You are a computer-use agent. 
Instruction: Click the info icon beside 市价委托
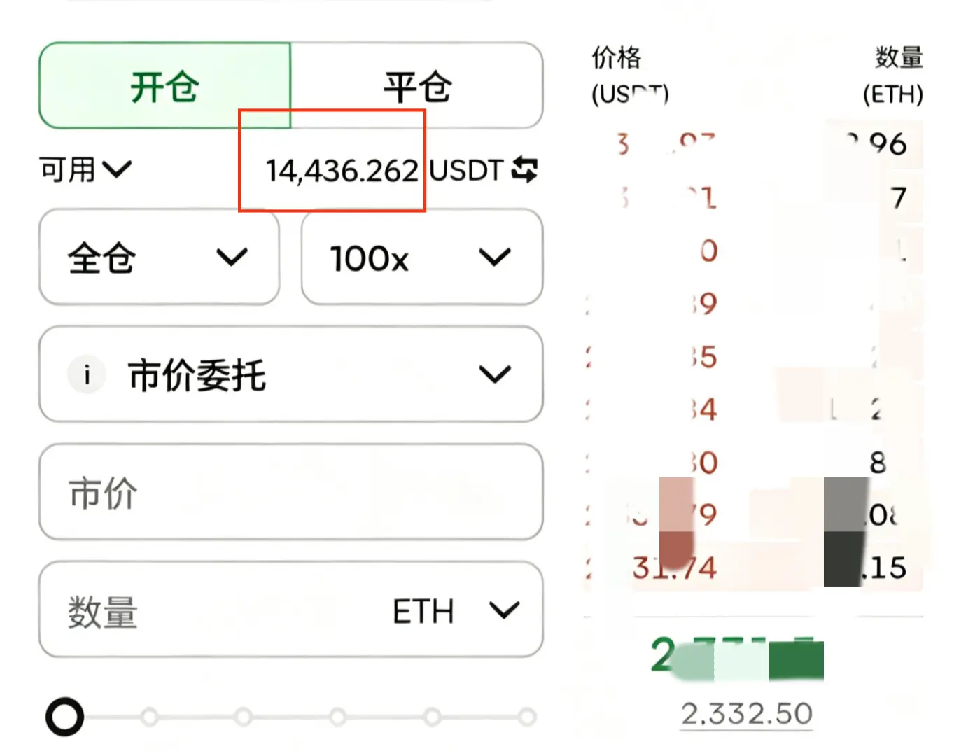coord(87,375)
